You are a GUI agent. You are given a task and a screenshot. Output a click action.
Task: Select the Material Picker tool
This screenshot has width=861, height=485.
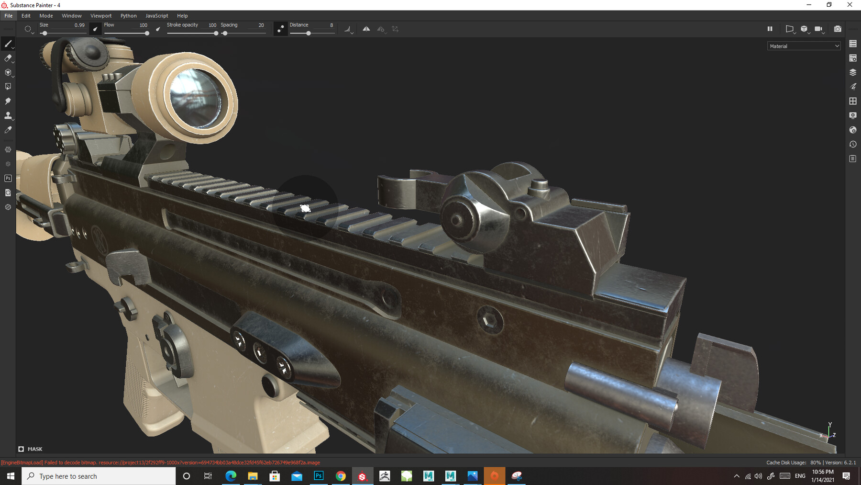[x=8, y=128]
